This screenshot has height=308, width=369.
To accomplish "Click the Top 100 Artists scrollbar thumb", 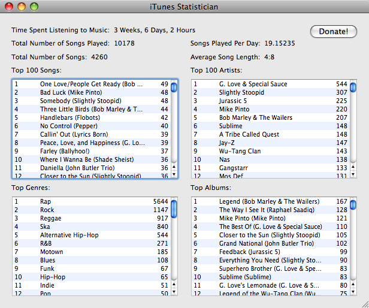I will pyautogui.click(x=353, y=87).
